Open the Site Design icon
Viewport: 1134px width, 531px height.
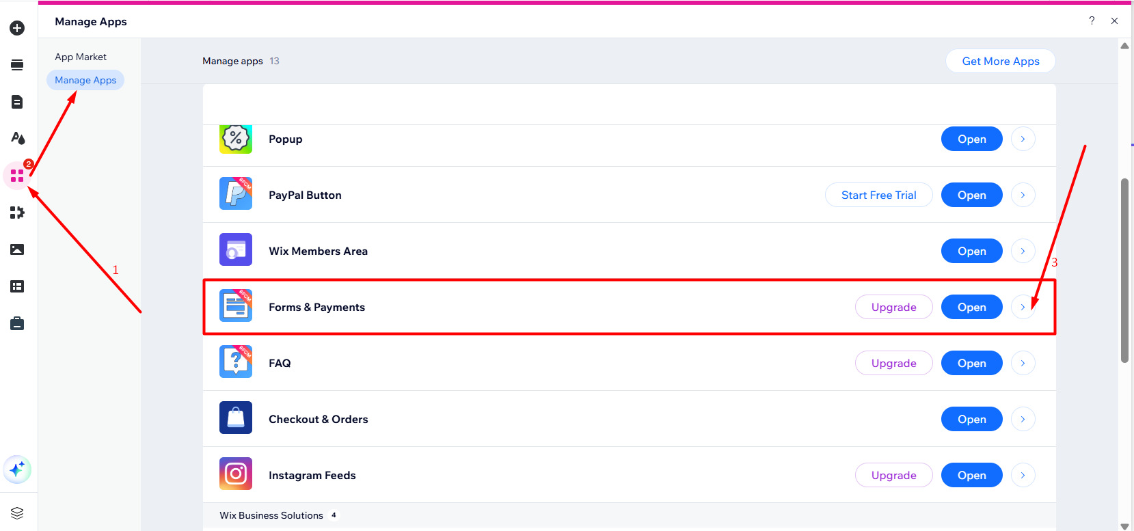(17, 139)
